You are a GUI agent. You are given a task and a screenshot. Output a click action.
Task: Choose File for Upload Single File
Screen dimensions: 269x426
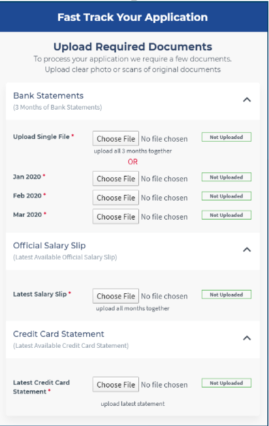[116, 139]
